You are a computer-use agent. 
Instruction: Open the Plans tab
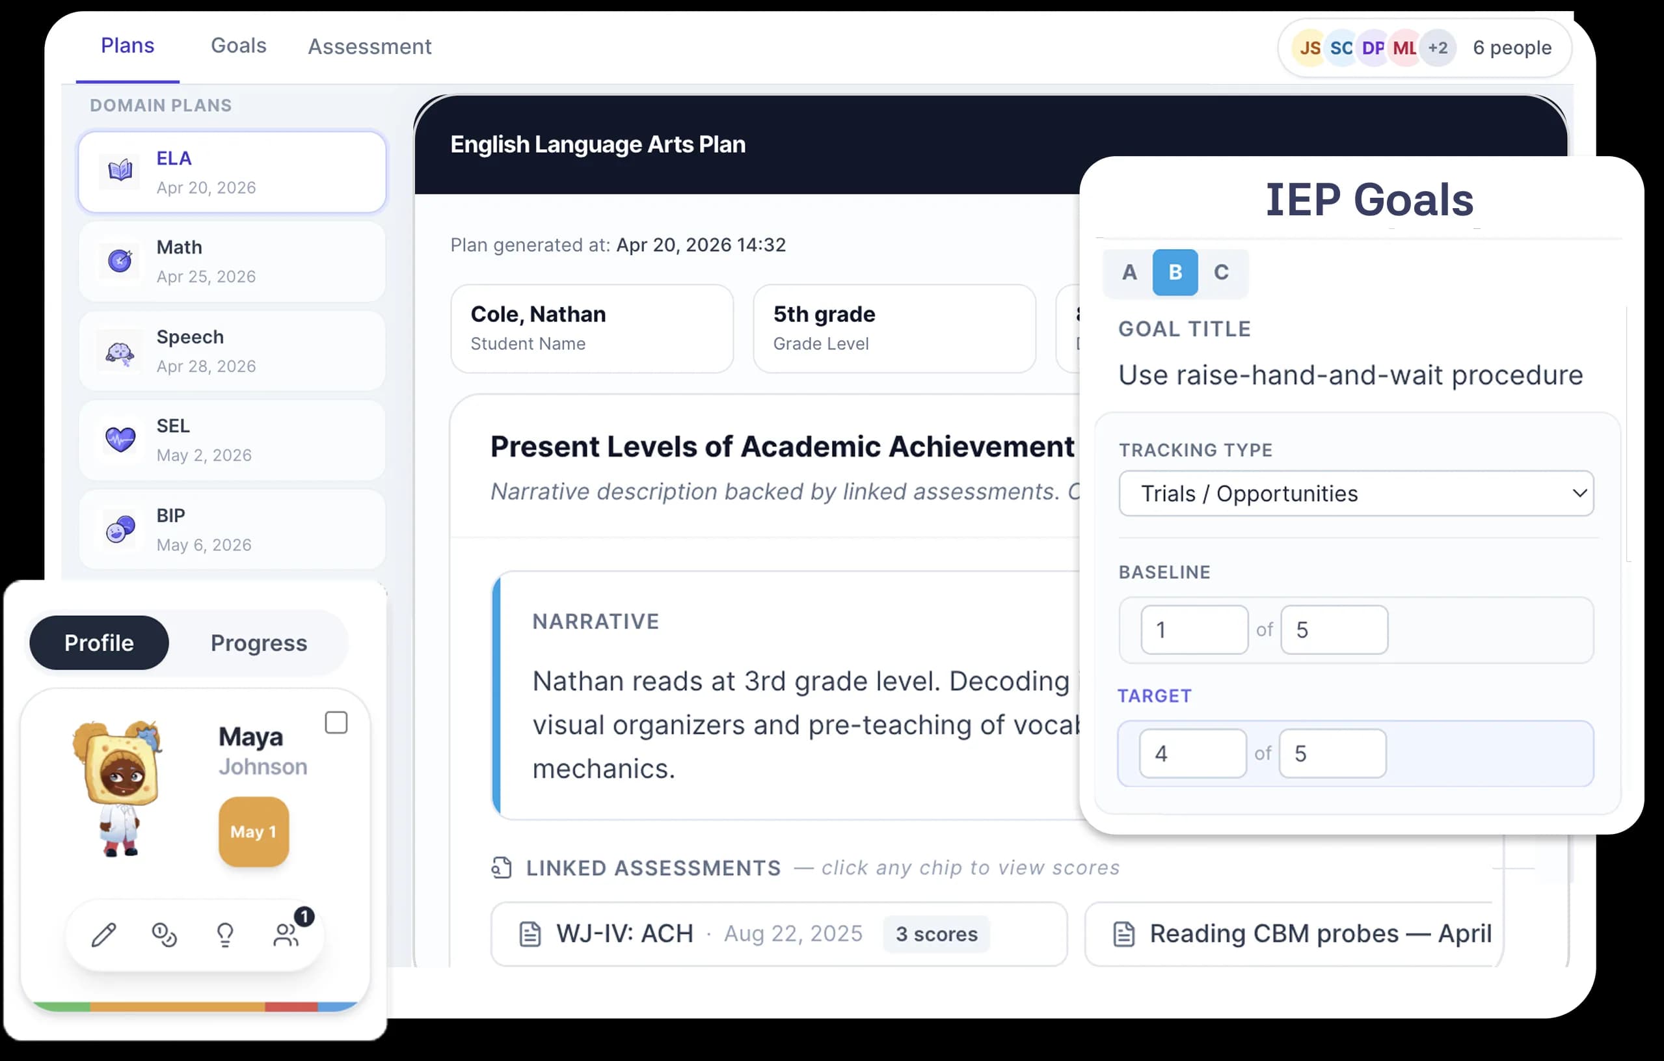[127, 46]
